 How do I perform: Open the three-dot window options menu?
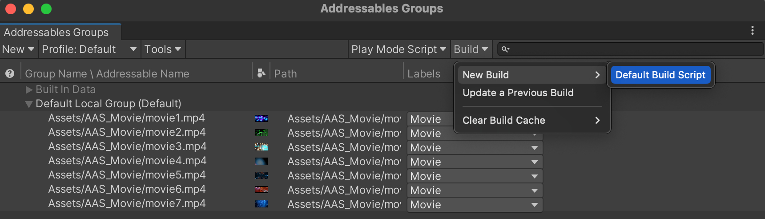coord(752,30)
